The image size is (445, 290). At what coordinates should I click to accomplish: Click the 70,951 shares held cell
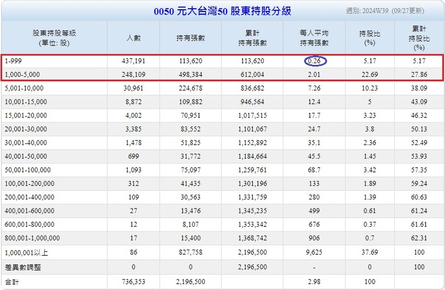tap(191, 116)
